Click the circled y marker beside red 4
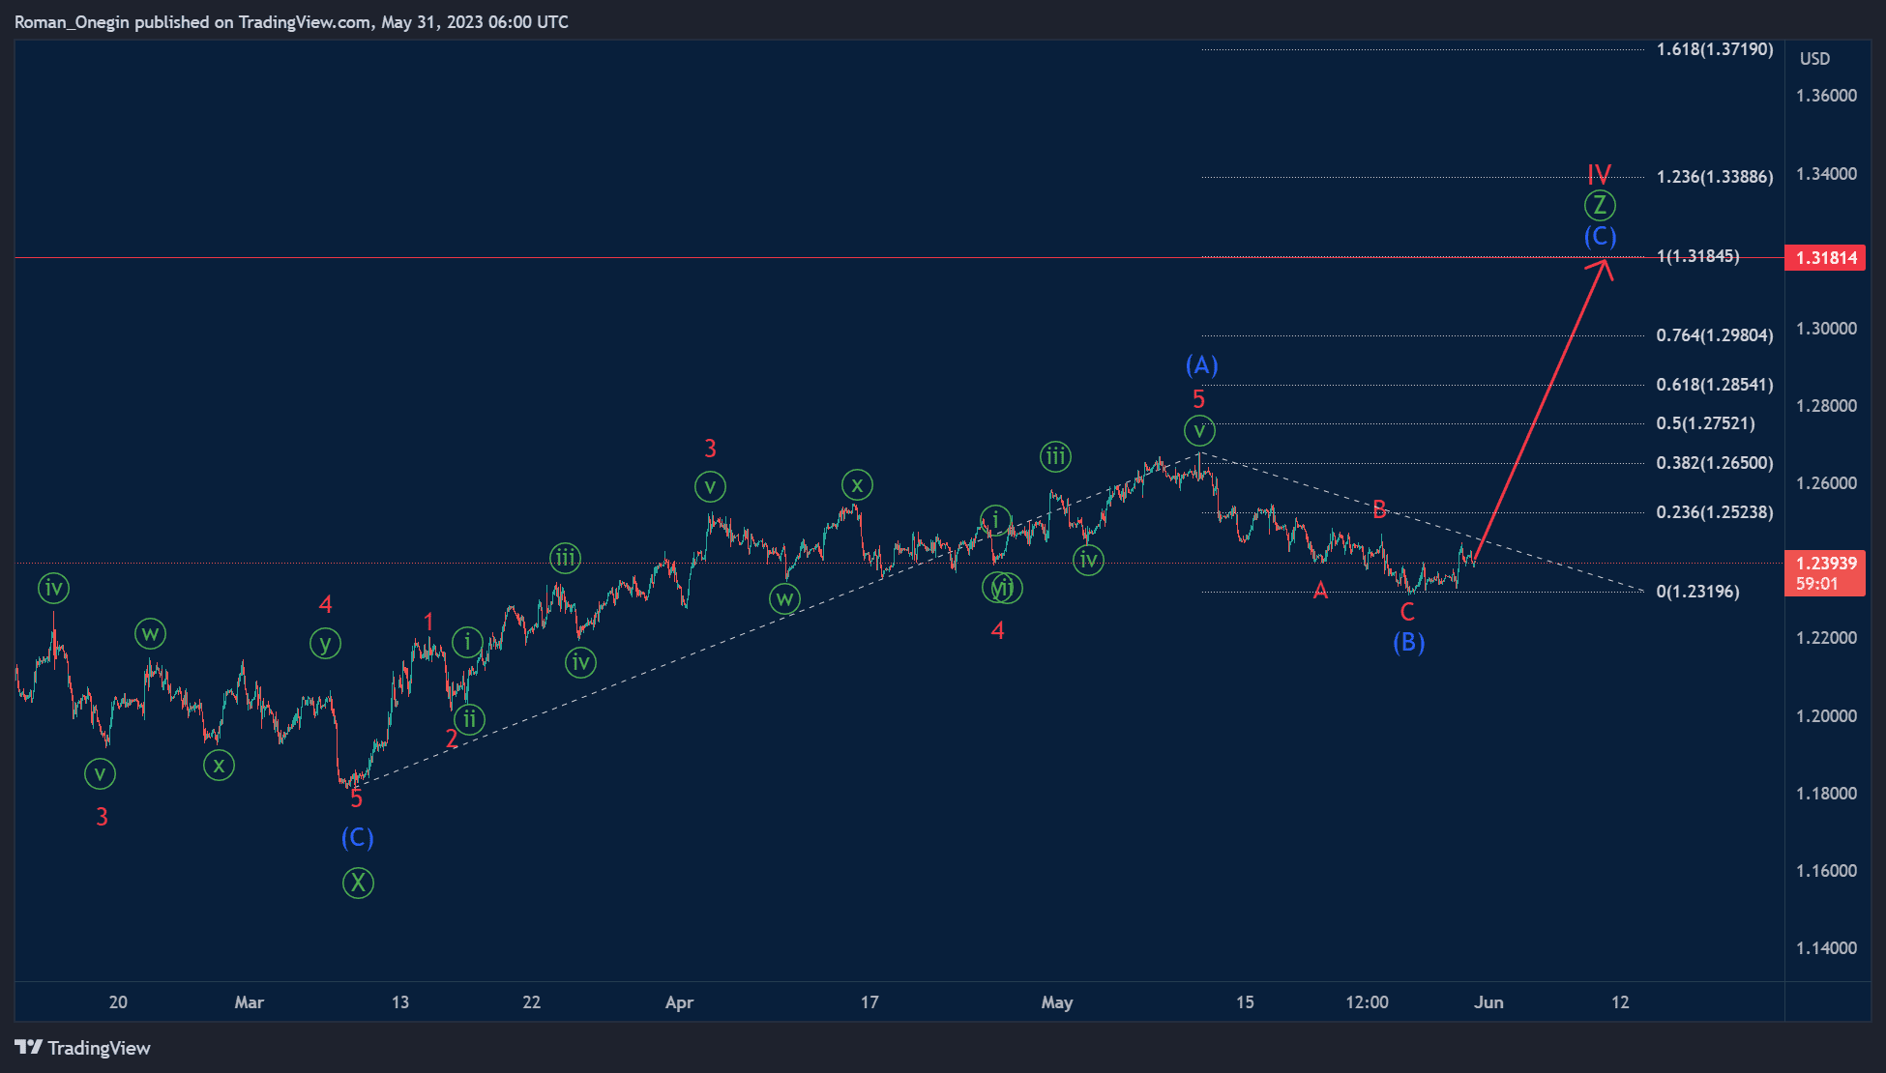This screenshot has width=1886, height=1073. point(325,643)
